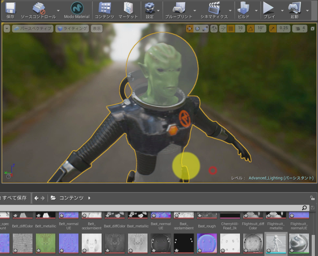Screen dimensions: 318x256
Task: Select the translate gizmo mode icon
Action: (190, 29)
